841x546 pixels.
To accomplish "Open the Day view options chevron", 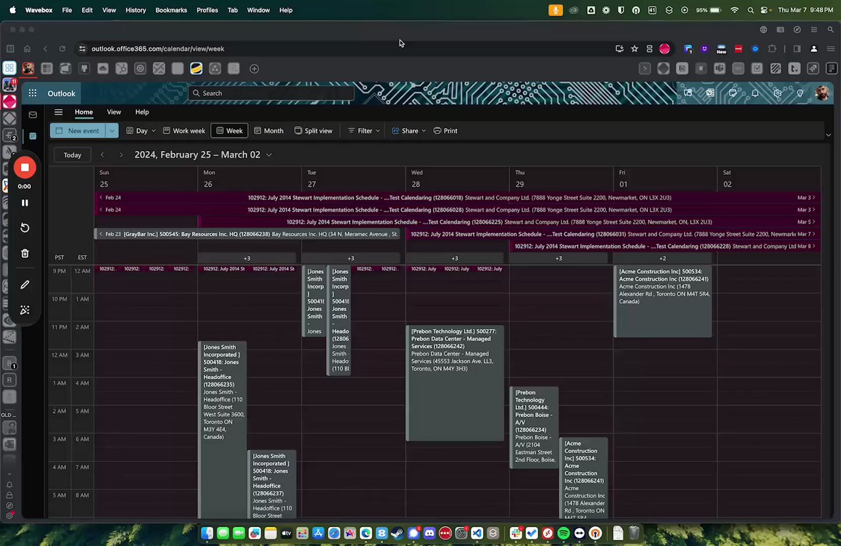I will click(x=155, y=131).
